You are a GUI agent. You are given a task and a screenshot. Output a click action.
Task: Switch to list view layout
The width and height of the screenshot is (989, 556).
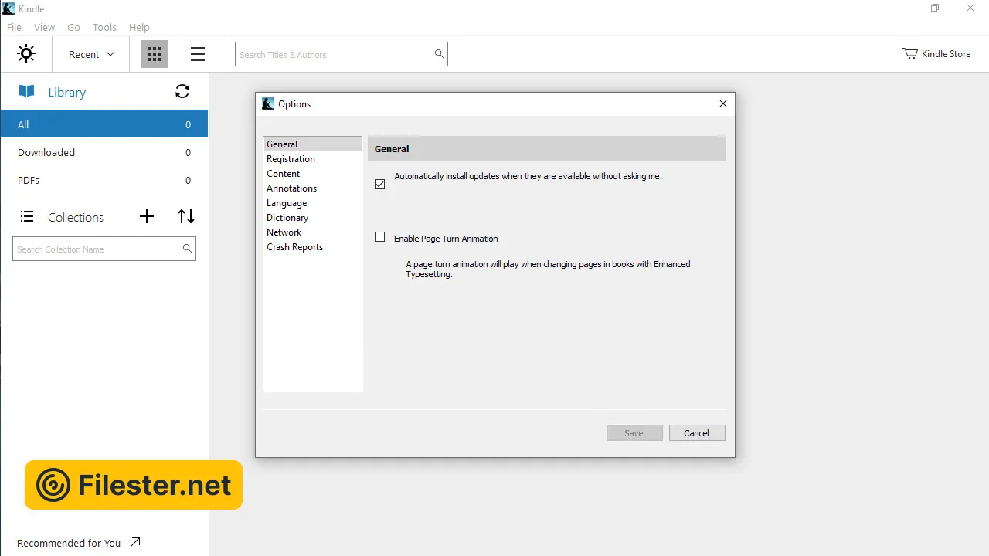click(198, 54)
